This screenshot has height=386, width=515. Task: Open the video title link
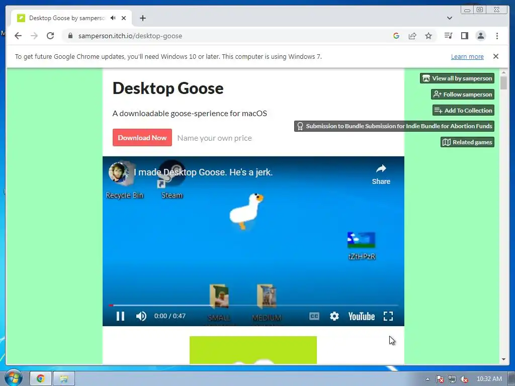point(203,172)
